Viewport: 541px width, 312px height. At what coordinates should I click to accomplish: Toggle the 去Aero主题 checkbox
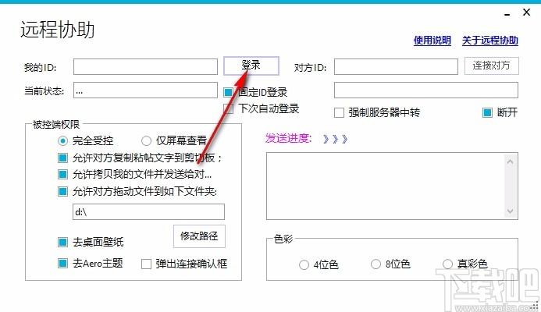point(62,264)
